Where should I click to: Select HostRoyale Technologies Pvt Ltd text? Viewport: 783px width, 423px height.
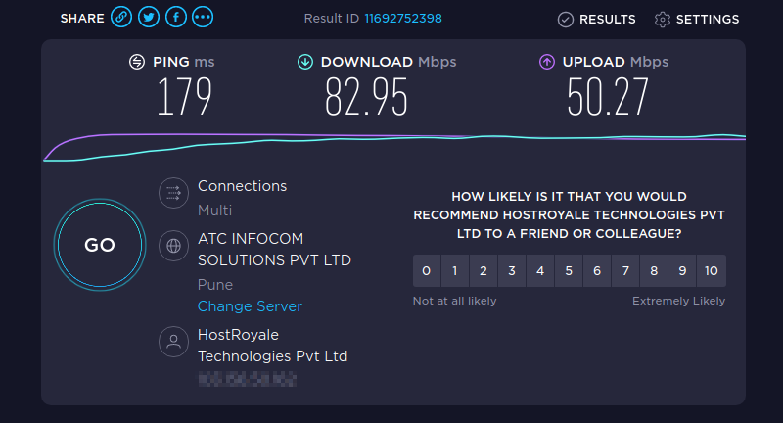273,345
